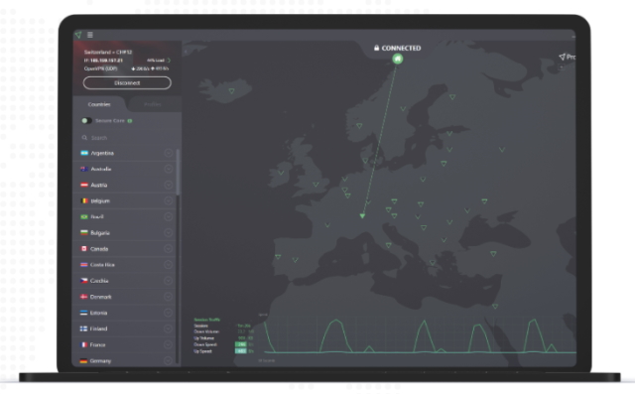Collapse the sidebar with the arrow
Image resolution: width=635 pixels, height=394 pixels.
pos(186,52)
